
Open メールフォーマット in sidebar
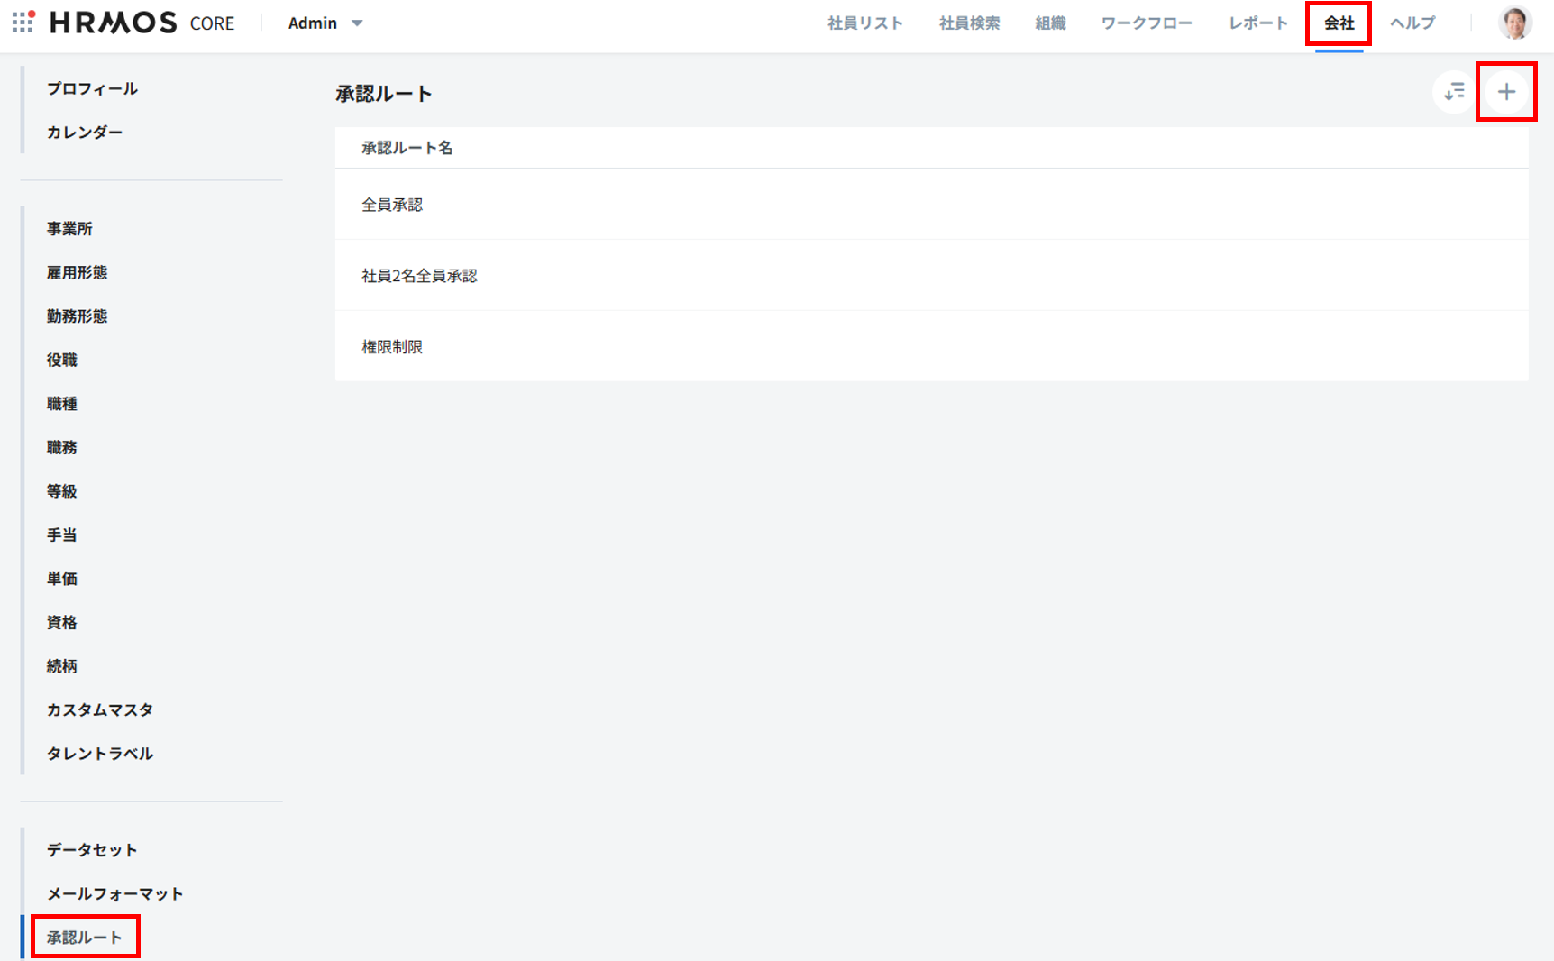[x=115, y=893]
